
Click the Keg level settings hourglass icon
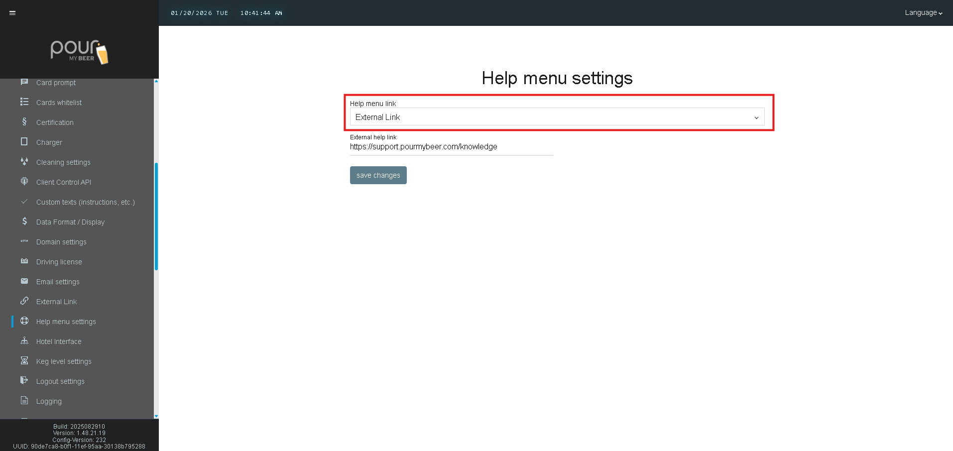pyautogui.click(x=24, y=361)
